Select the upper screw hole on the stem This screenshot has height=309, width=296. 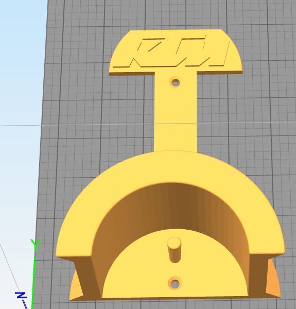point(176,82)
